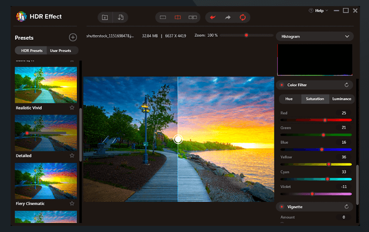The width and height of the screenshot is (369, 232).
Task: Click the histogram display area
Action: tap(314, 60)
